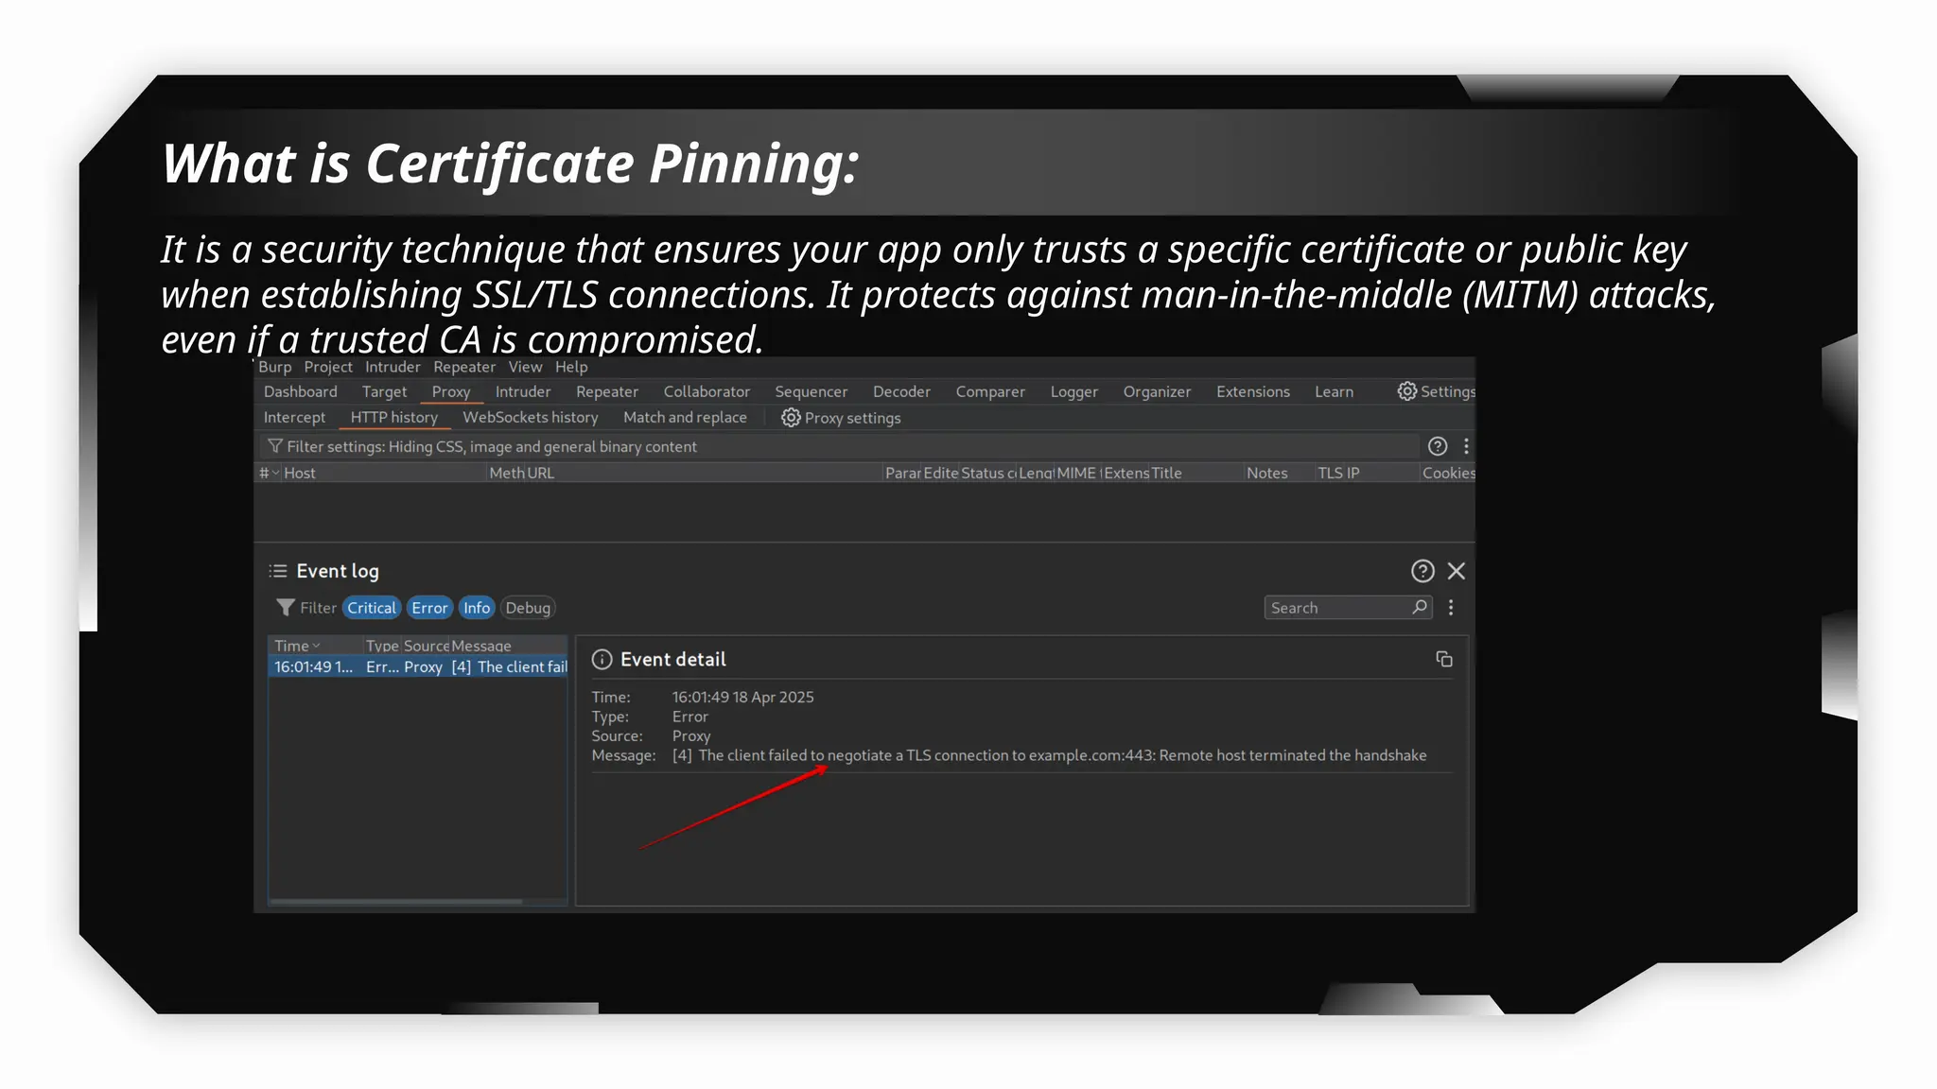Click the TLS column header
The image size is (1937, 1089).
coord(1330,473)
